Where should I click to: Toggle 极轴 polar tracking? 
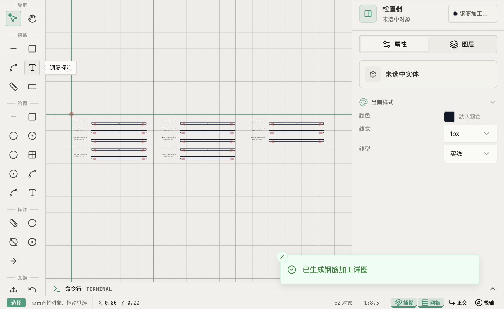point(484,303)
